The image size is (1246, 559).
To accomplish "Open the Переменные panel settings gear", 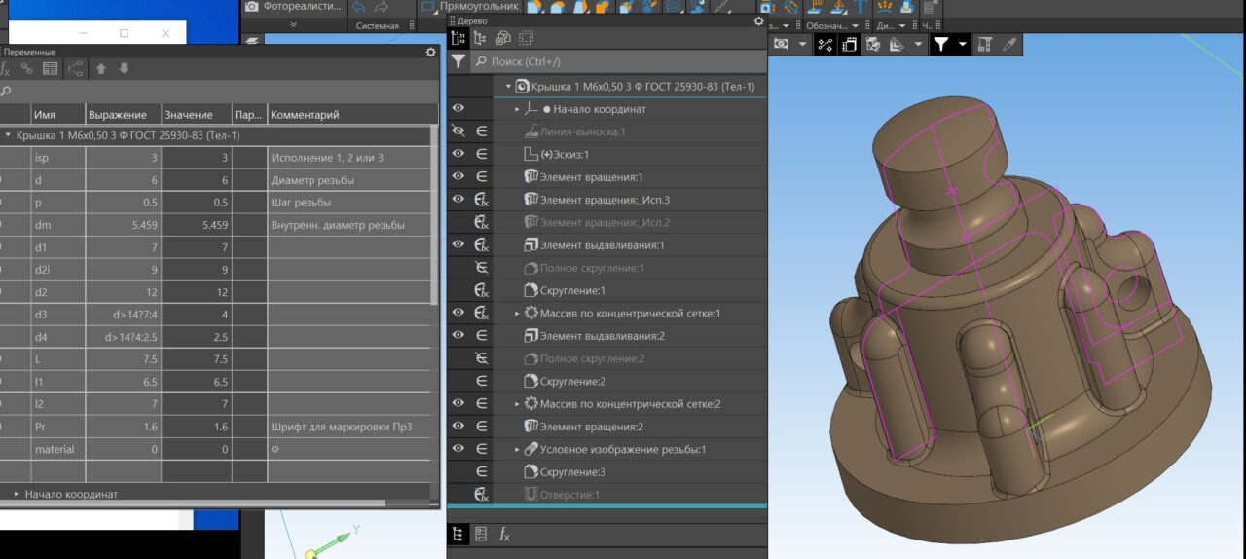I will pyautogui.click(x=430, y=52).
